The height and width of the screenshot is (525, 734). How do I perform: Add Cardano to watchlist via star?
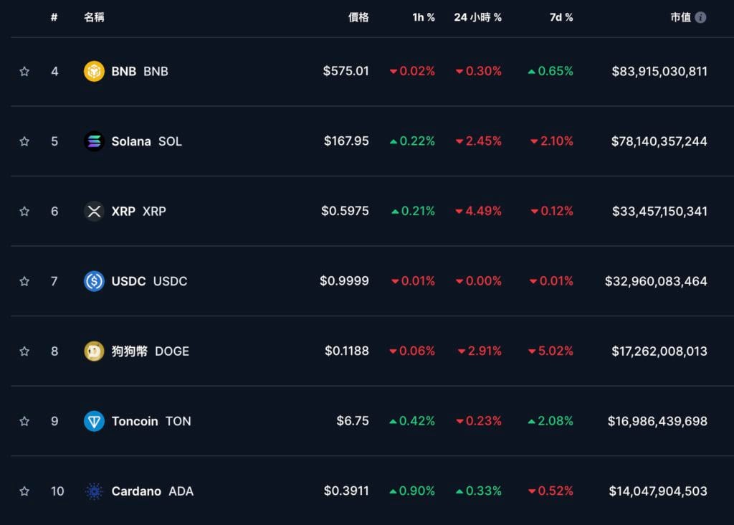24,491
